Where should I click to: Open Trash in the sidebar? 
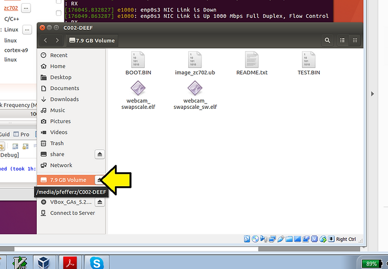click(57, 143)
